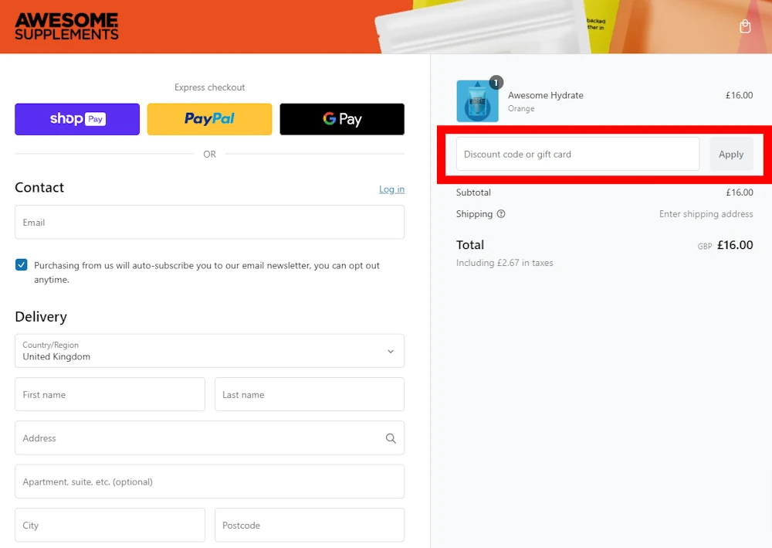Click the Address input field
The height and width of the screenshot is (548, 772).
197,438
